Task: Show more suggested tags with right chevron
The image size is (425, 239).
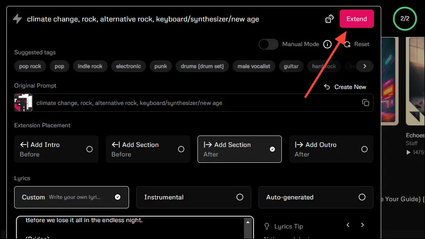Action: click(x=364, y=66)
